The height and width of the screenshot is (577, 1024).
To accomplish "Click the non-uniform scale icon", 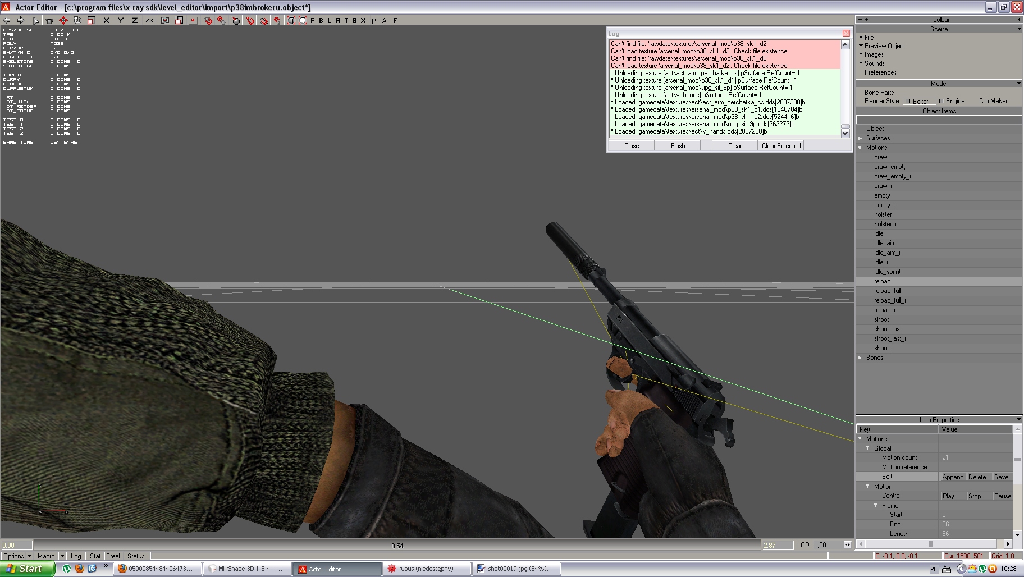I will coord(179,20).
